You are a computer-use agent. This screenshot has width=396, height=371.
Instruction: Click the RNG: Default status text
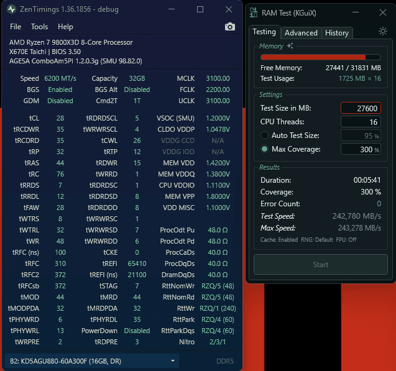tap(316, 239)
